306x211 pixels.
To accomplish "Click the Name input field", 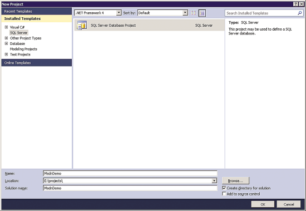I will [130, 173].
